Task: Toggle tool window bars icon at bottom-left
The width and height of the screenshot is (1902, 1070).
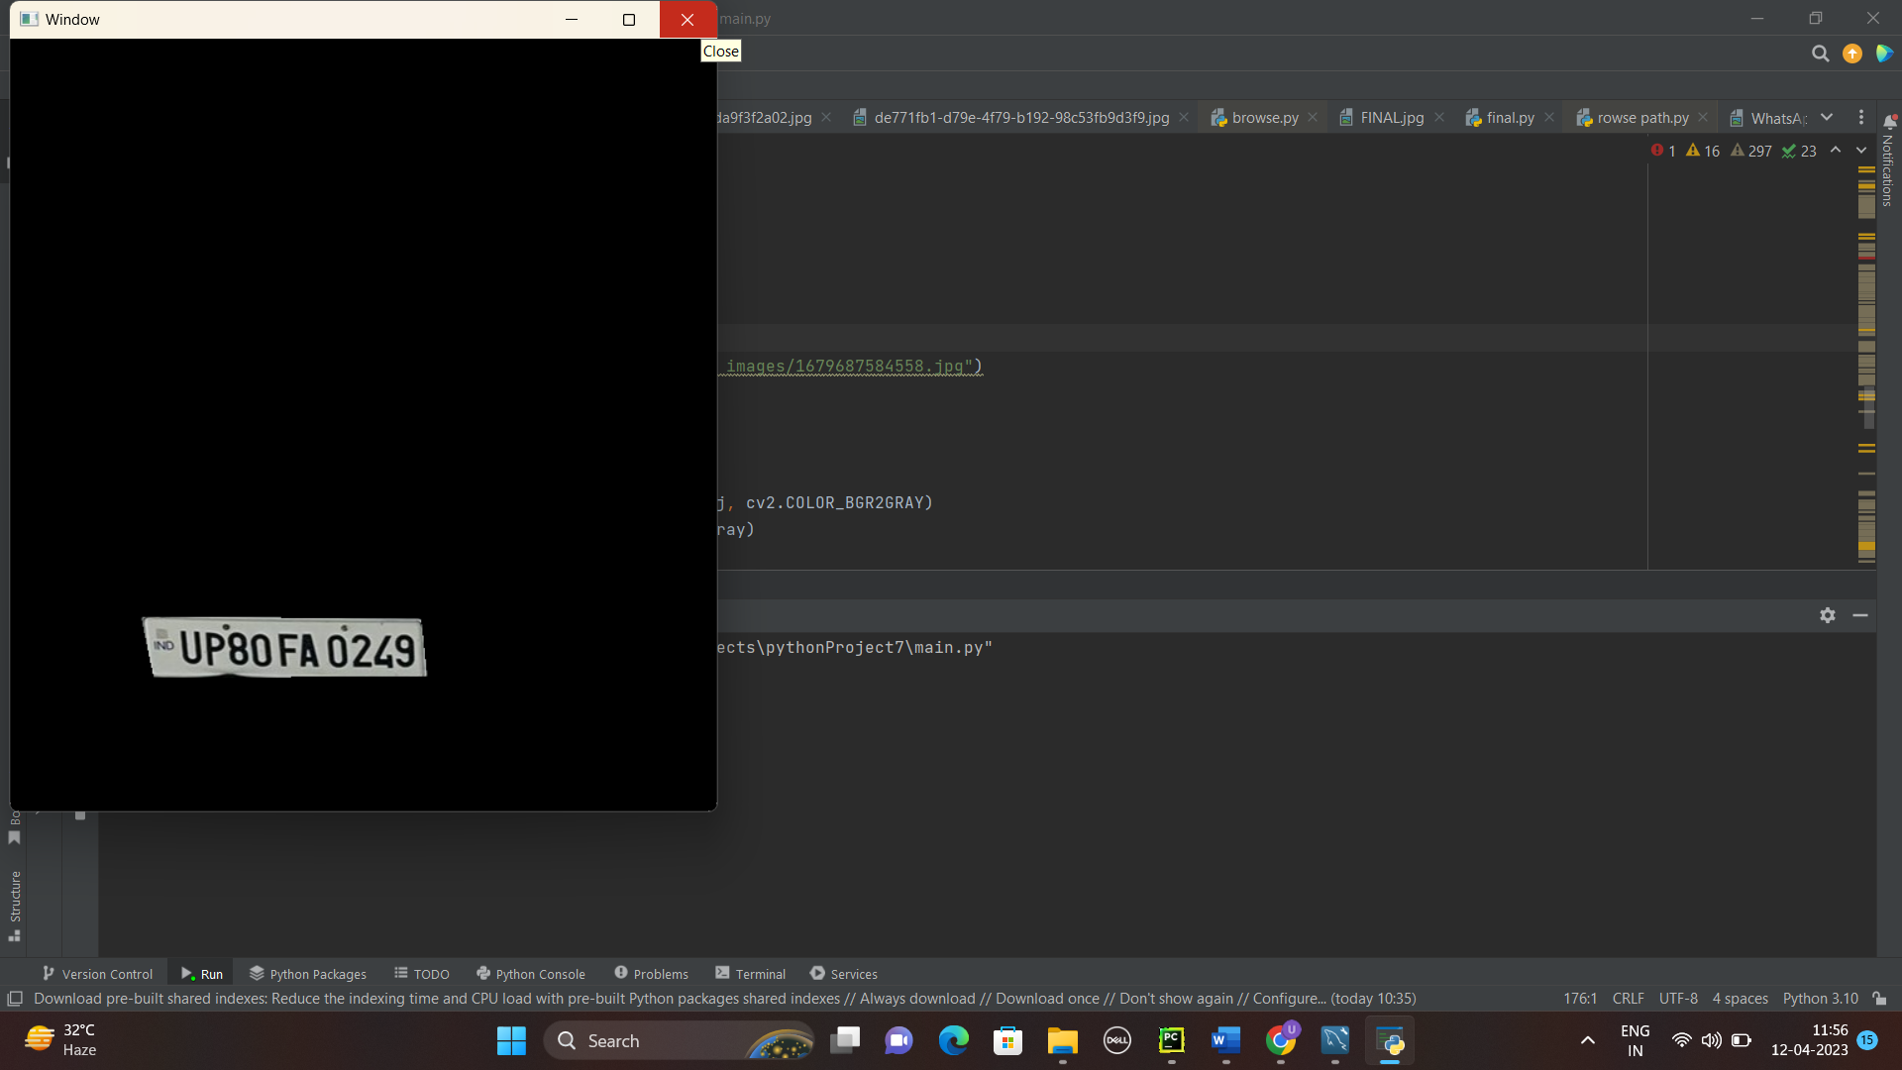Action: click(15, 999)
